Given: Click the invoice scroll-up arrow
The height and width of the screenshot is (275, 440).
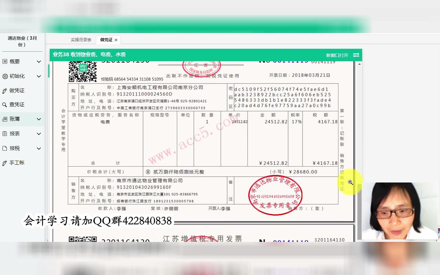Looking at the screenshot, I should 359,64.
